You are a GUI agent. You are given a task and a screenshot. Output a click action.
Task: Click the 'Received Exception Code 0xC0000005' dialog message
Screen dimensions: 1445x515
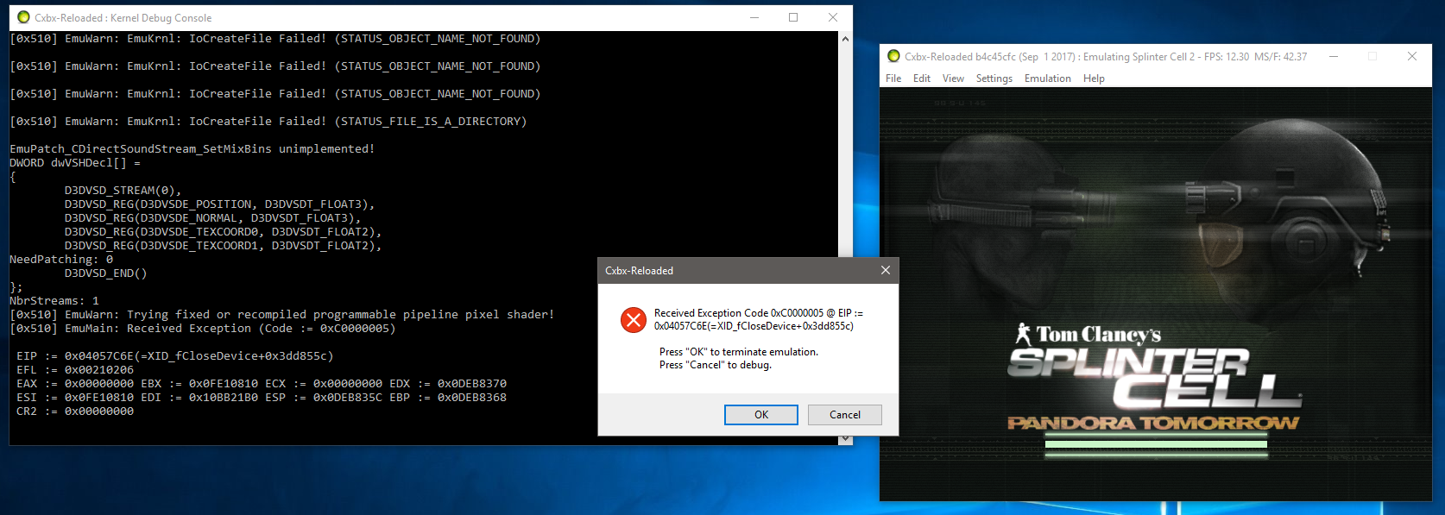tap(758, 319)
